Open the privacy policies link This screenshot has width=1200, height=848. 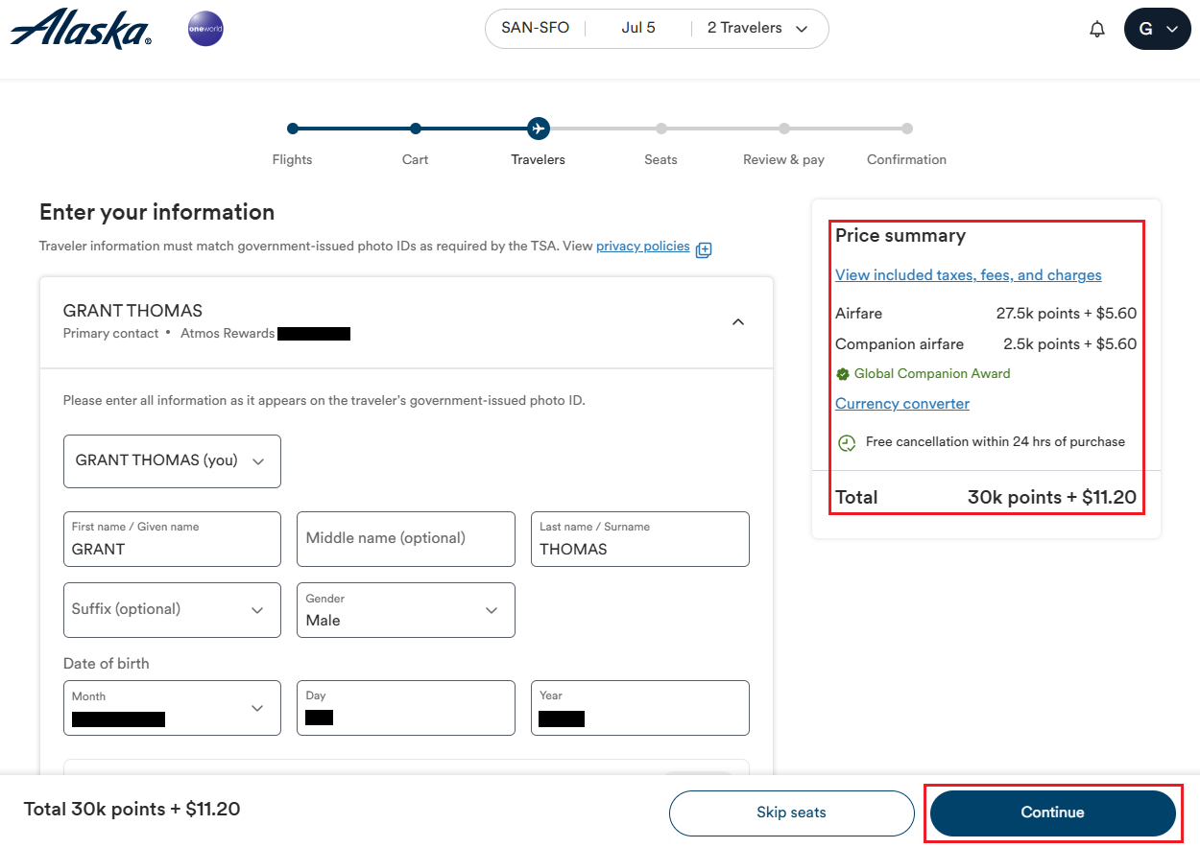coord(643,247)
